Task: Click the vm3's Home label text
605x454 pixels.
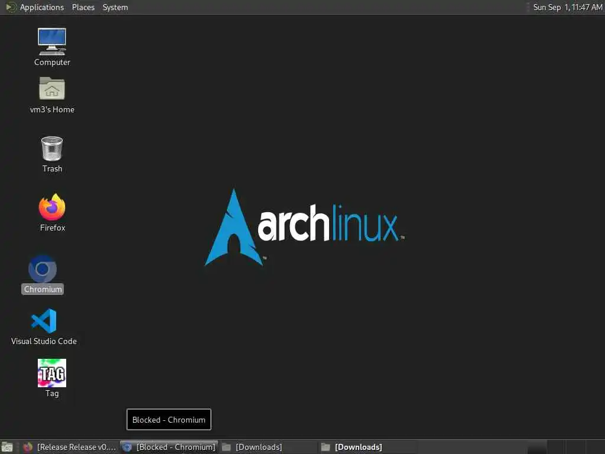Action: pyautogui.click(x=52, y=109)
